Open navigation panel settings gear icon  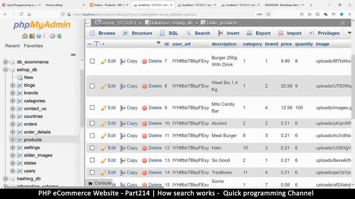[53, 36]
